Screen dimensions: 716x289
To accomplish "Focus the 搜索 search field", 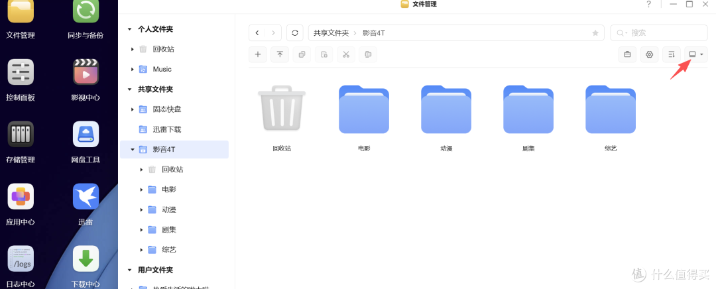I will [x=659, y=33].
